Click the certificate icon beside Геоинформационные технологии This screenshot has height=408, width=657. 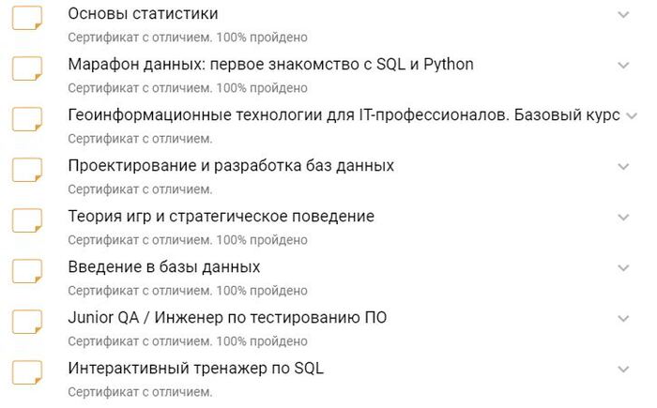click(x=27, y=120)
